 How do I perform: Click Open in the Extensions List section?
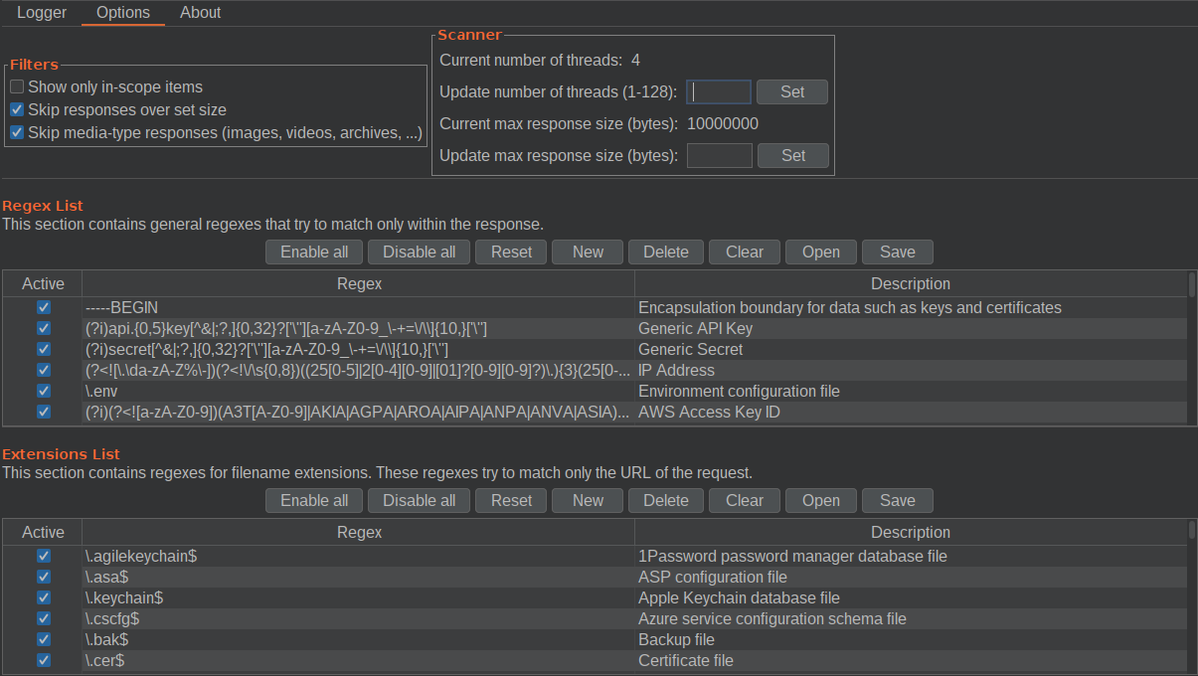[x=820, y=501]
